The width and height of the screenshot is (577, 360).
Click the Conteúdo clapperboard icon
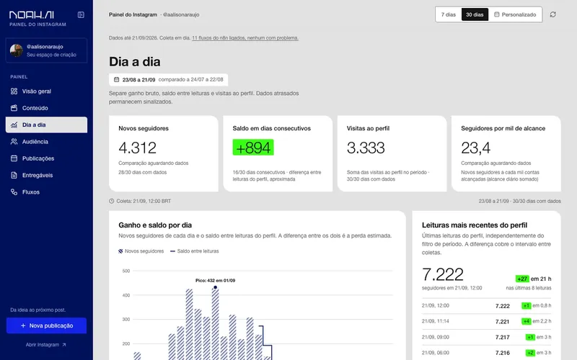[14, 108]
